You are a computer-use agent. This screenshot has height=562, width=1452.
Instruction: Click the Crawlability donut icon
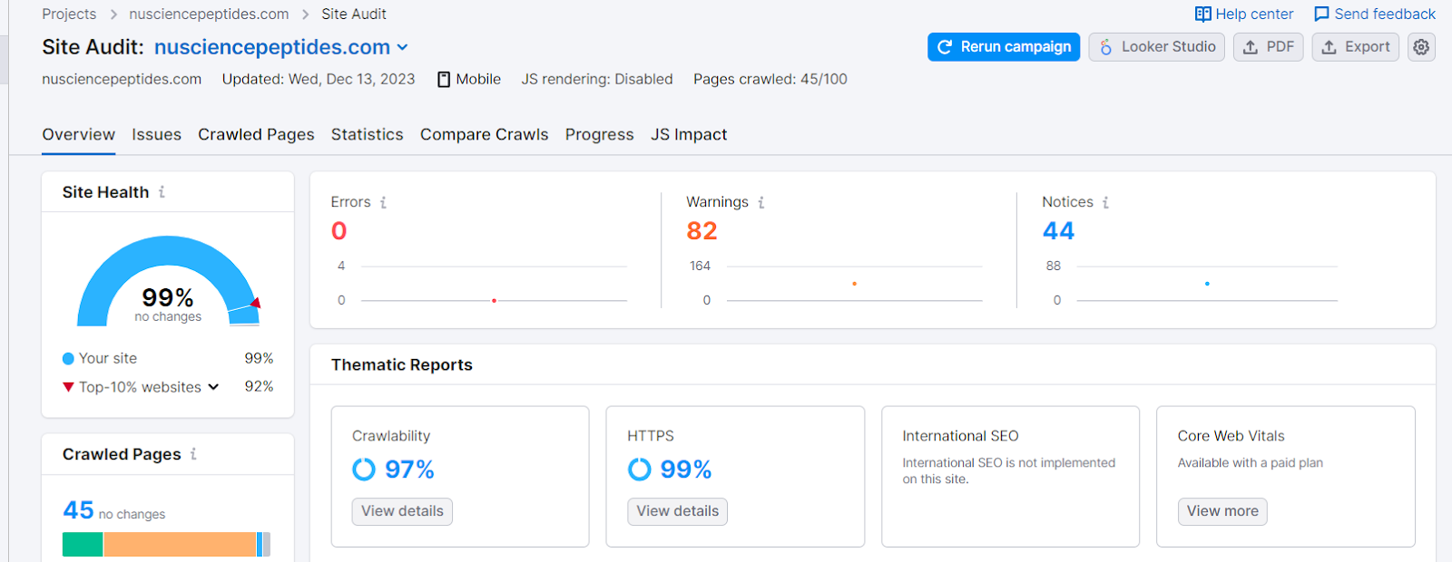(364, 470)
